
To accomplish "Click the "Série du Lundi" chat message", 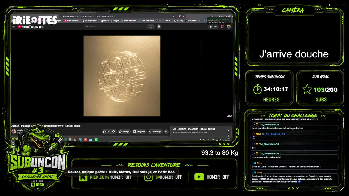I will click(286, 167).
